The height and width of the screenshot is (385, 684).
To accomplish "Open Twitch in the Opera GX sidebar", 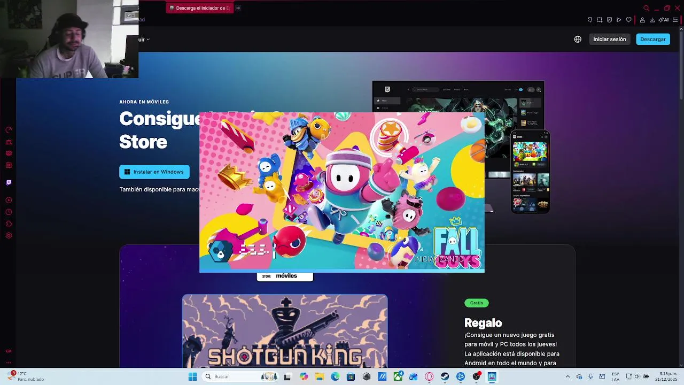I will point(9,182).
